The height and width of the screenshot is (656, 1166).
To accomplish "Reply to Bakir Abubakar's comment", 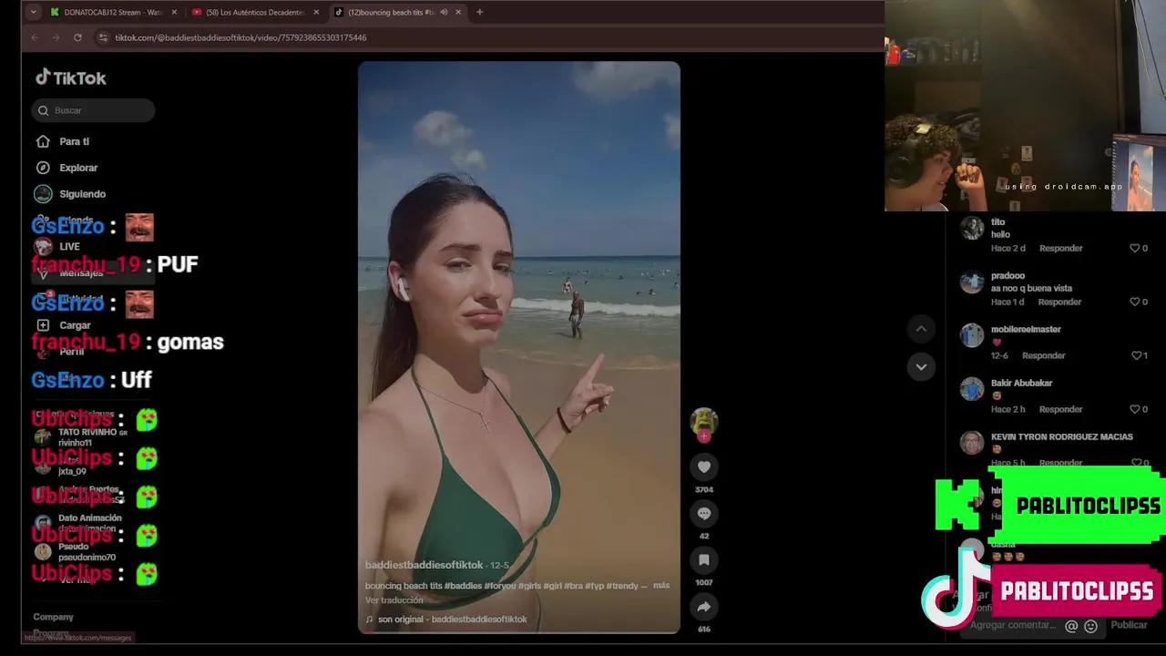I will pos(1061,409).
